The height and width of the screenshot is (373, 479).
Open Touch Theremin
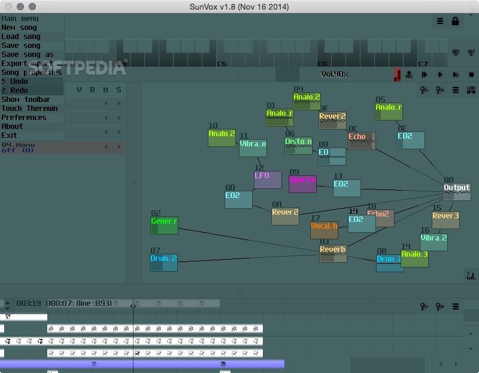click(32, 109)
